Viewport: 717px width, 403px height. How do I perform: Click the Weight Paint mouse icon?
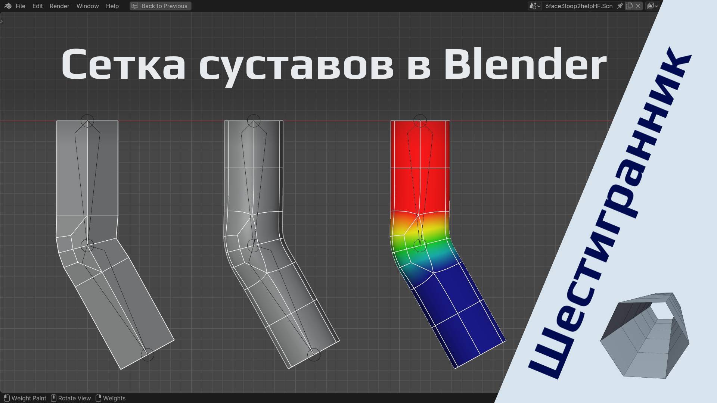pyautogui.click(x=7, y=398)
